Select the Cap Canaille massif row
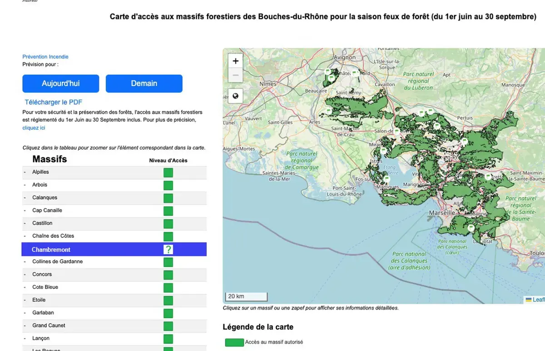 click(114, 211)
